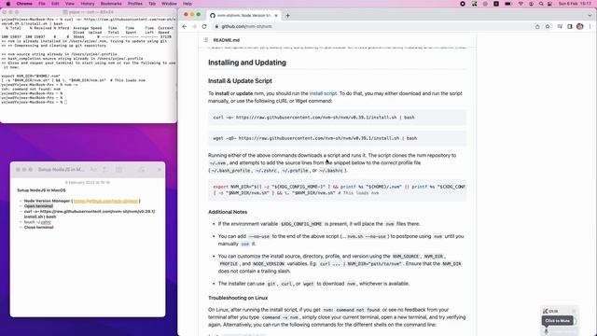The image size is (597, 336).
Task: Open Chrome three-dot menu
Action: (590, 27)
